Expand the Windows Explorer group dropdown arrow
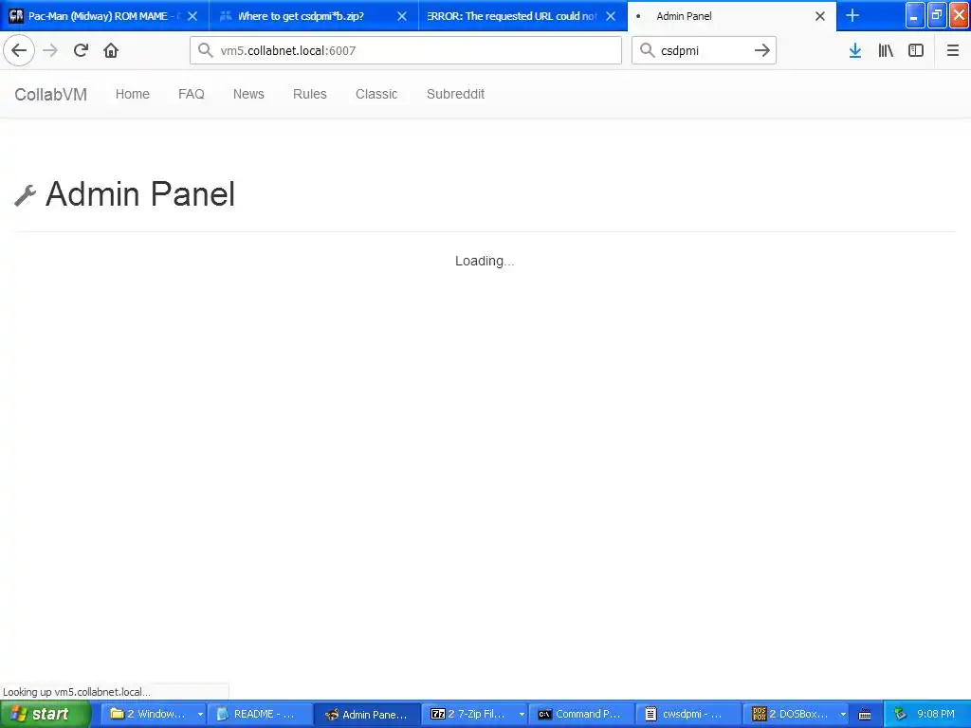 200,715
